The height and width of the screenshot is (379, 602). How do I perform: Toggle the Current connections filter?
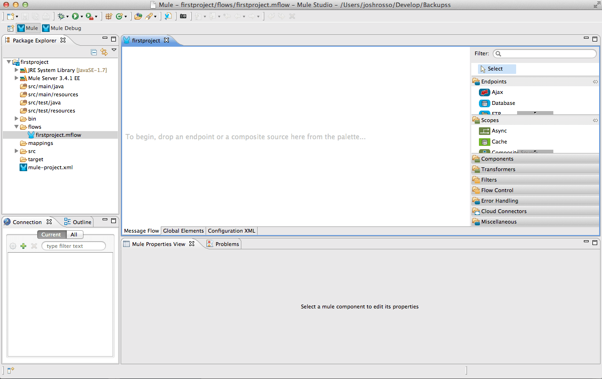tap(51, 235)
